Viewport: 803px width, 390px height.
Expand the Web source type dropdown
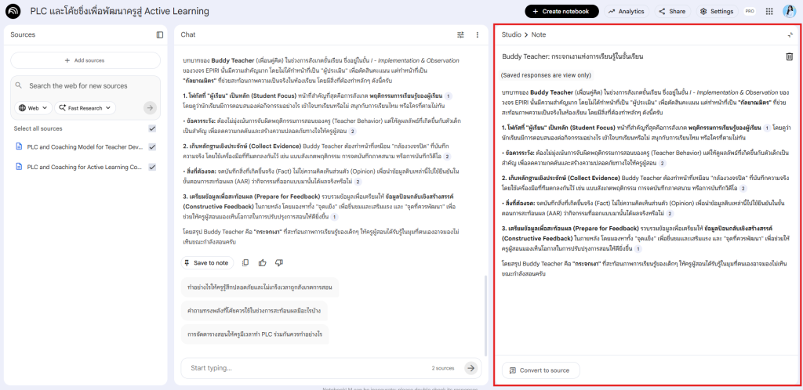(x=33, y=108)
